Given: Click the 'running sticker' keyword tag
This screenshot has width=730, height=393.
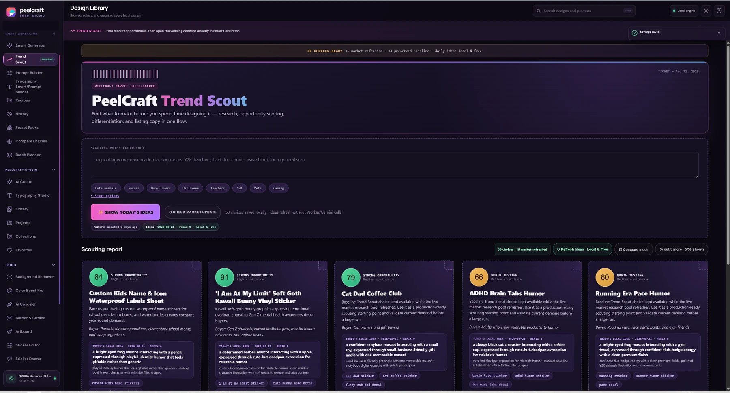Looking at the screenshot, I should coord(613,376).
